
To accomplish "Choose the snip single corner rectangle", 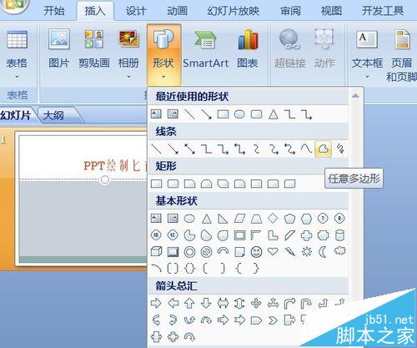I will pyautogui.click(x=189, y=184).
